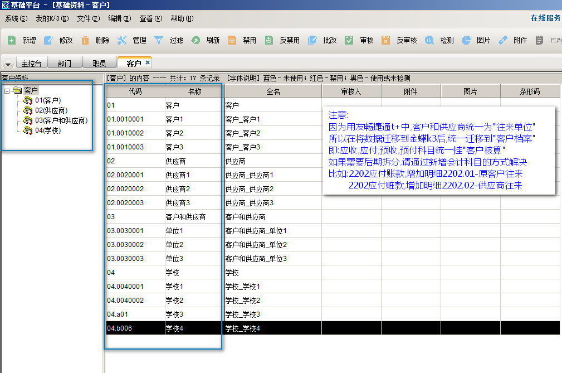Screen dimensions: 562x373
Task: Open the tab list dropdown arrow
Action: point(8,63)
